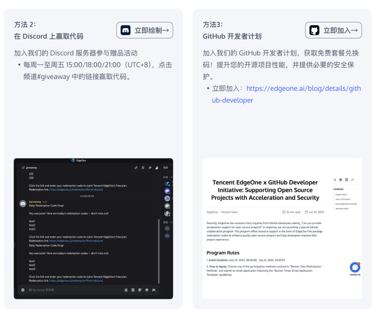Click the 立即加入 GitHub button
This screenshot has width=377, height=314.
click(x=334, y=30)
